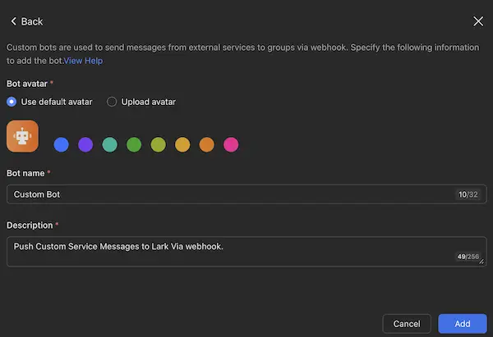The image size is (493, 337).
Task: Choose the teal avatar color
Action: coord(109,145)
